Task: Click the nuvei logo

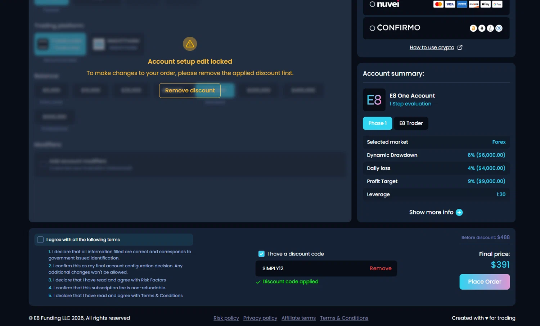Action: click(x=388, y=4)
